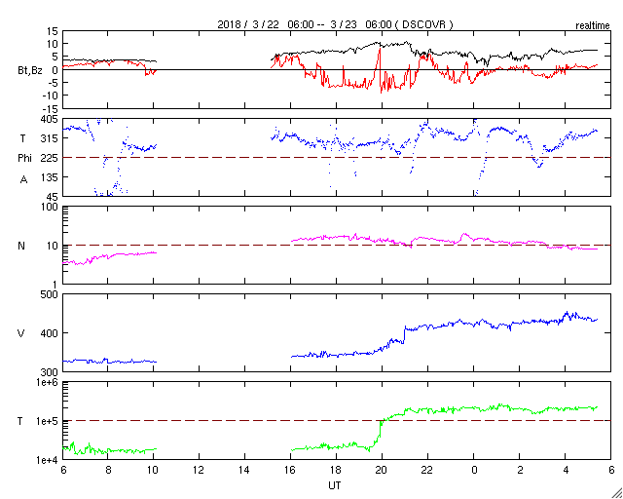Select the 'Bt,Bz' axis label
623x499 pixels.
(x=30, y=72)
